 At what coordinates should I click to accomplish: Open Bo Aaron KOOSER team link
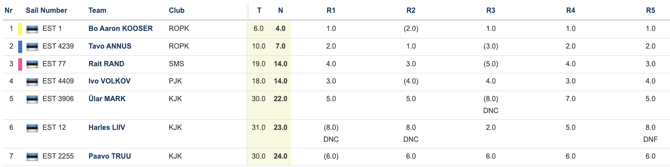pos(121,29)
